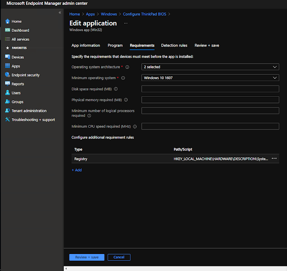The height and width of the screenshot is (271, 287).
Task: Click info icon beside Minimum CPU speed required
Action: [135, 126]
